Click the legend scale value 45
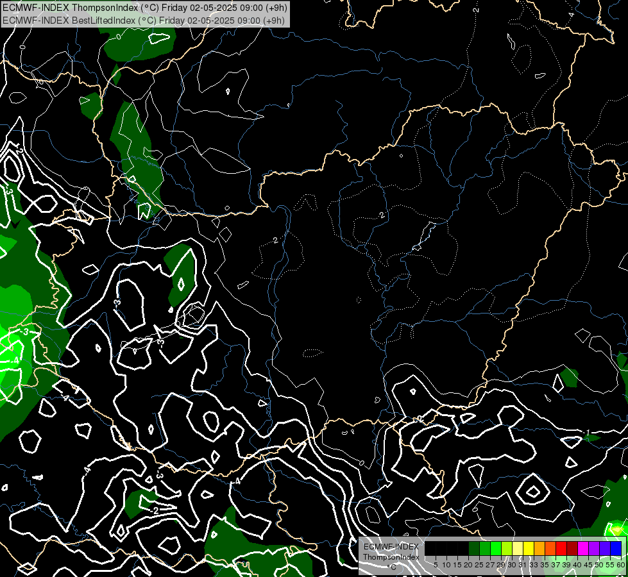 (x=588, y=565)
